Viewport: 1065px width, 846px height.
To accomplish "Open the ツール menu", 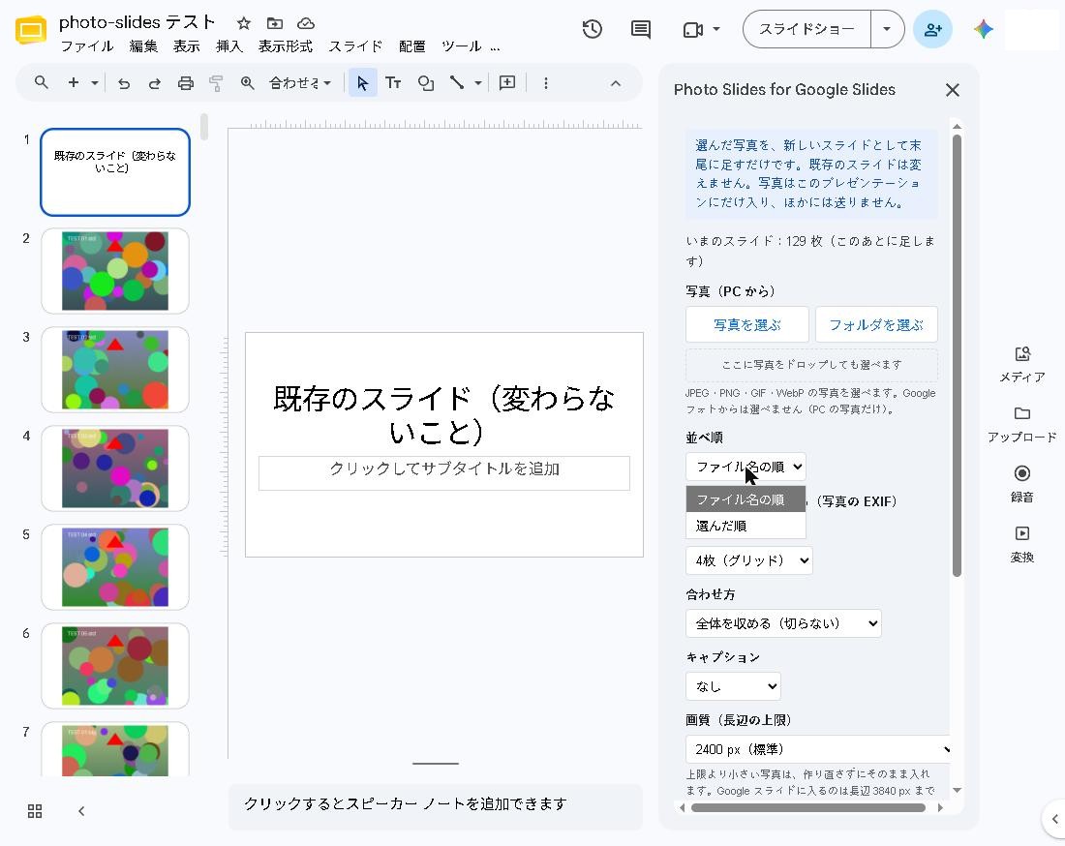I will pyautogui.click(x=461, y=46).
